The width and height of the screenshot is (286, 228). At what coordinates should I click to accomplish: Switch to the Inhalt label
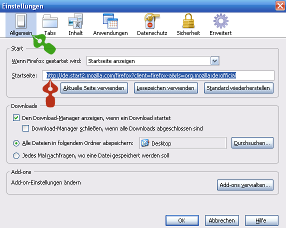tap(75, 33)
